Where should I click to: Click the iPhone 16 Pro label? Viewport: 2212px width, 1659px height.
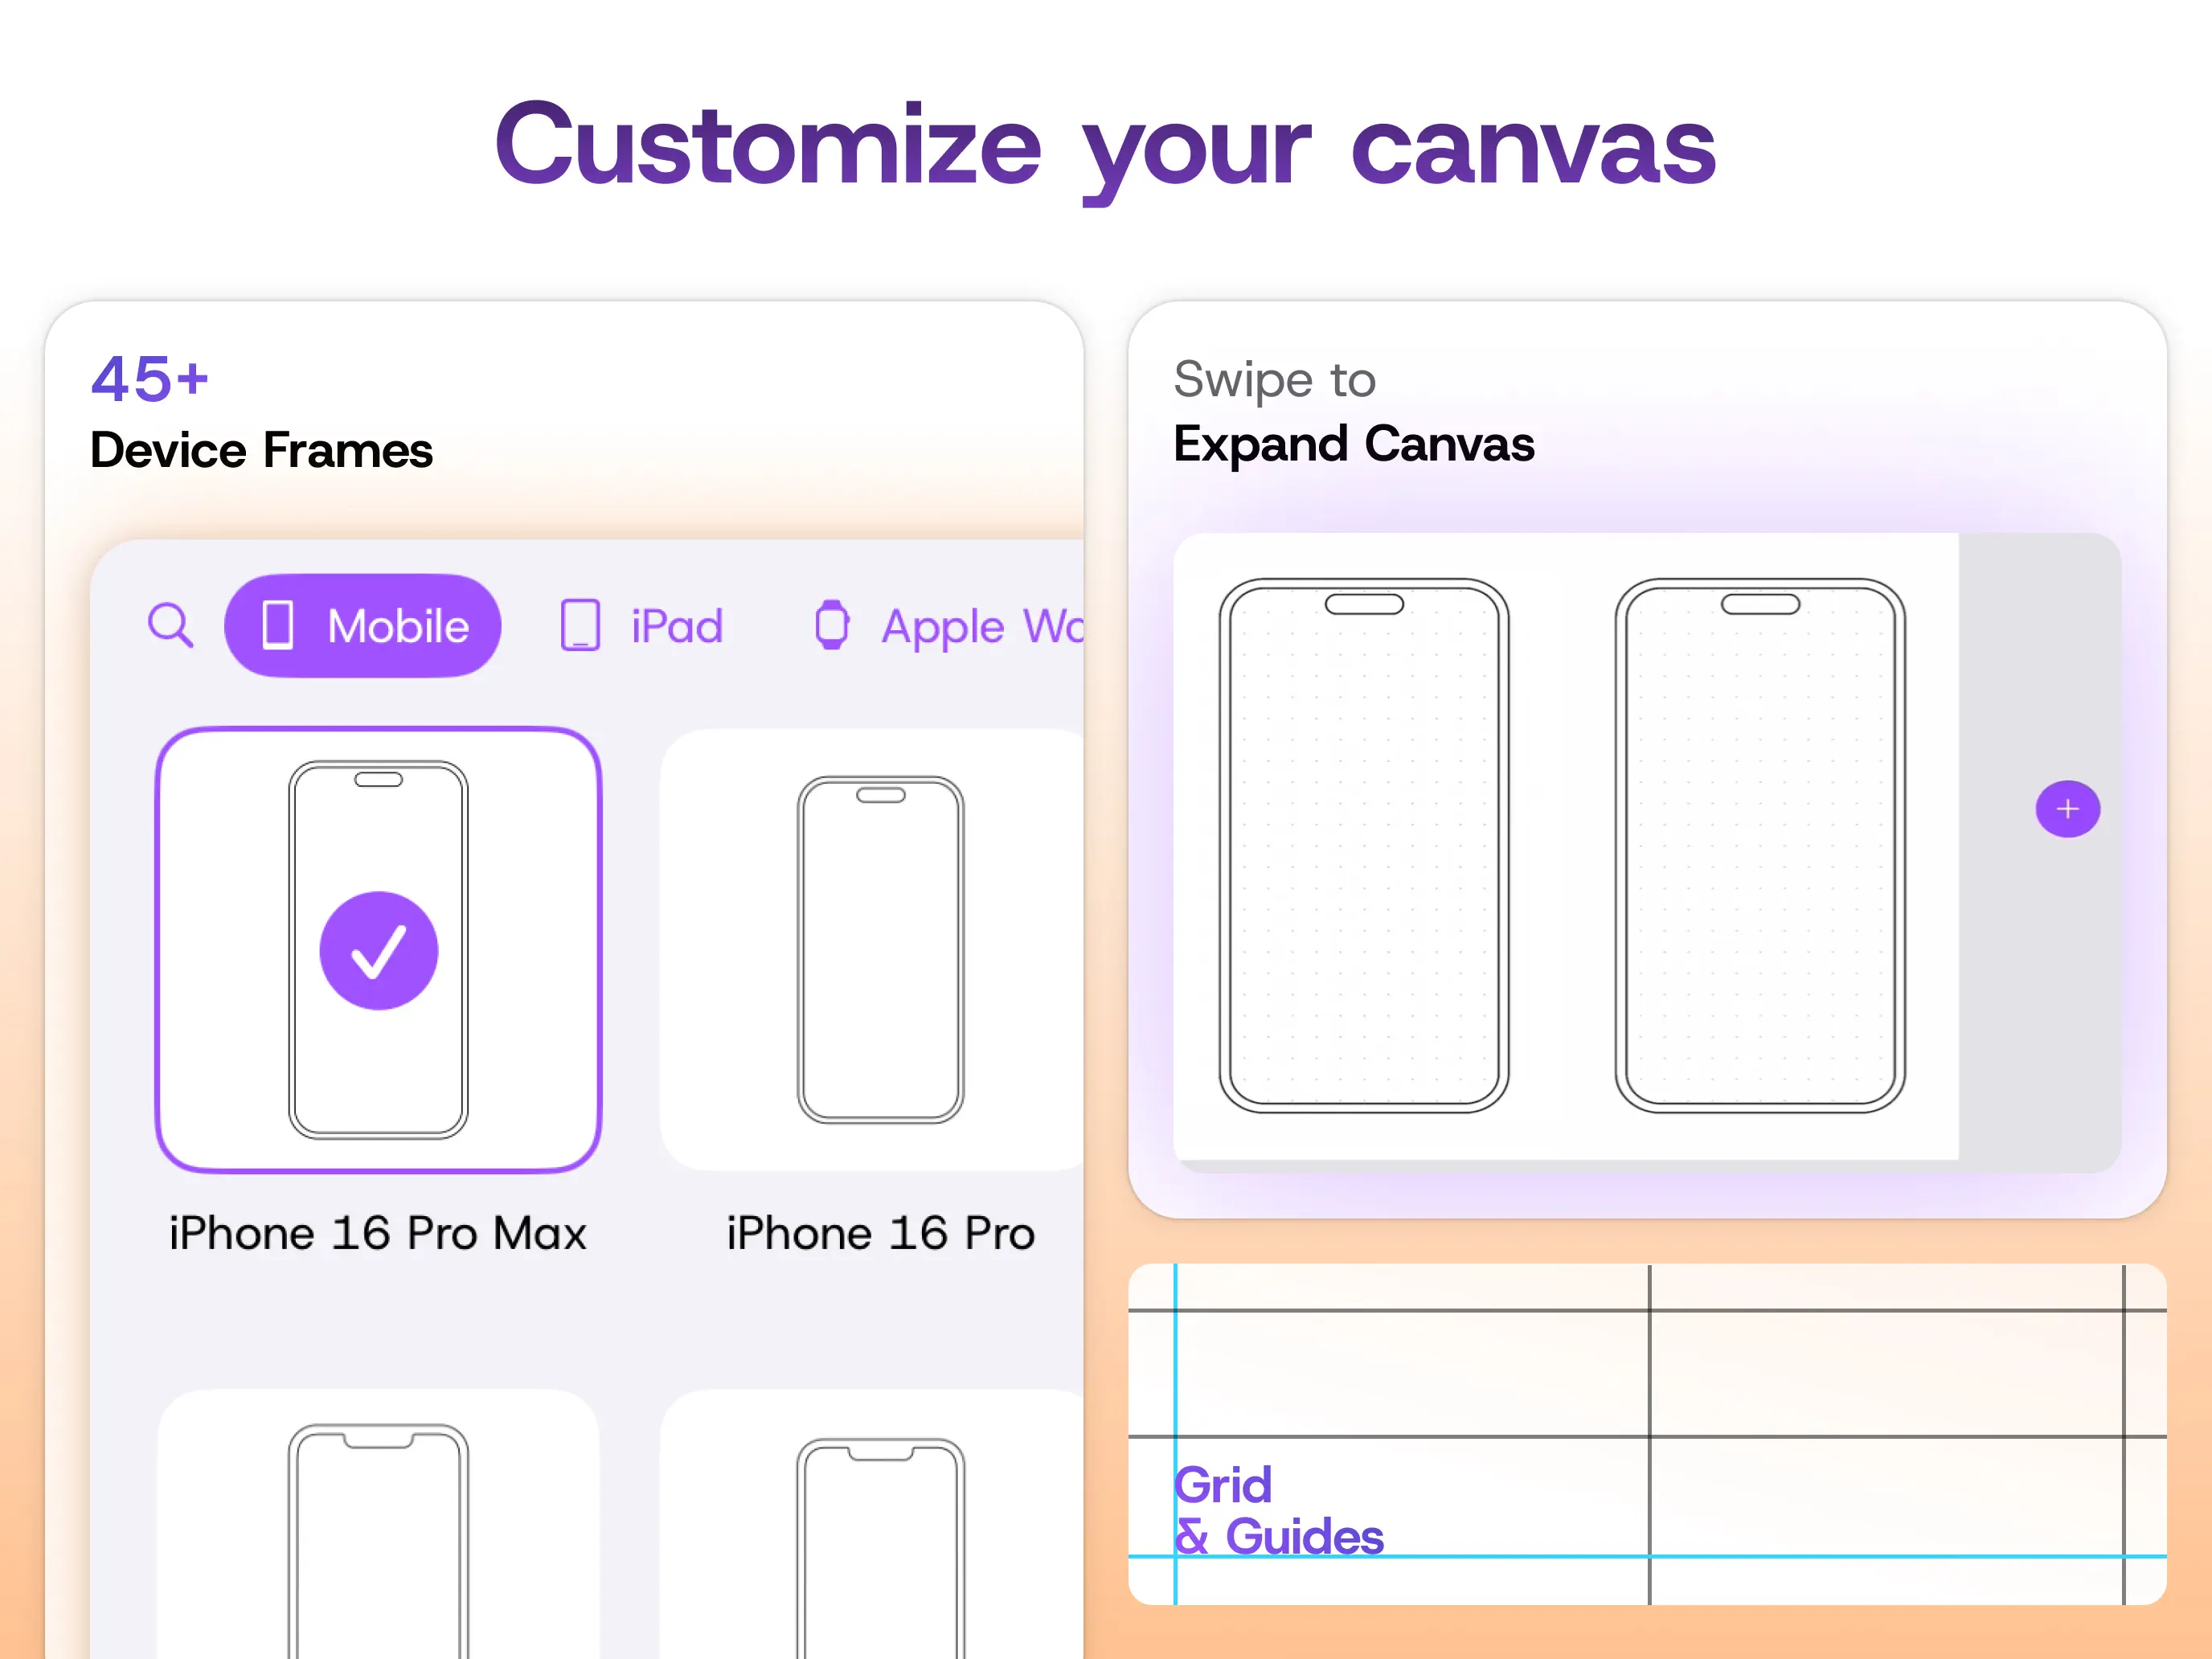[881, 1233]
